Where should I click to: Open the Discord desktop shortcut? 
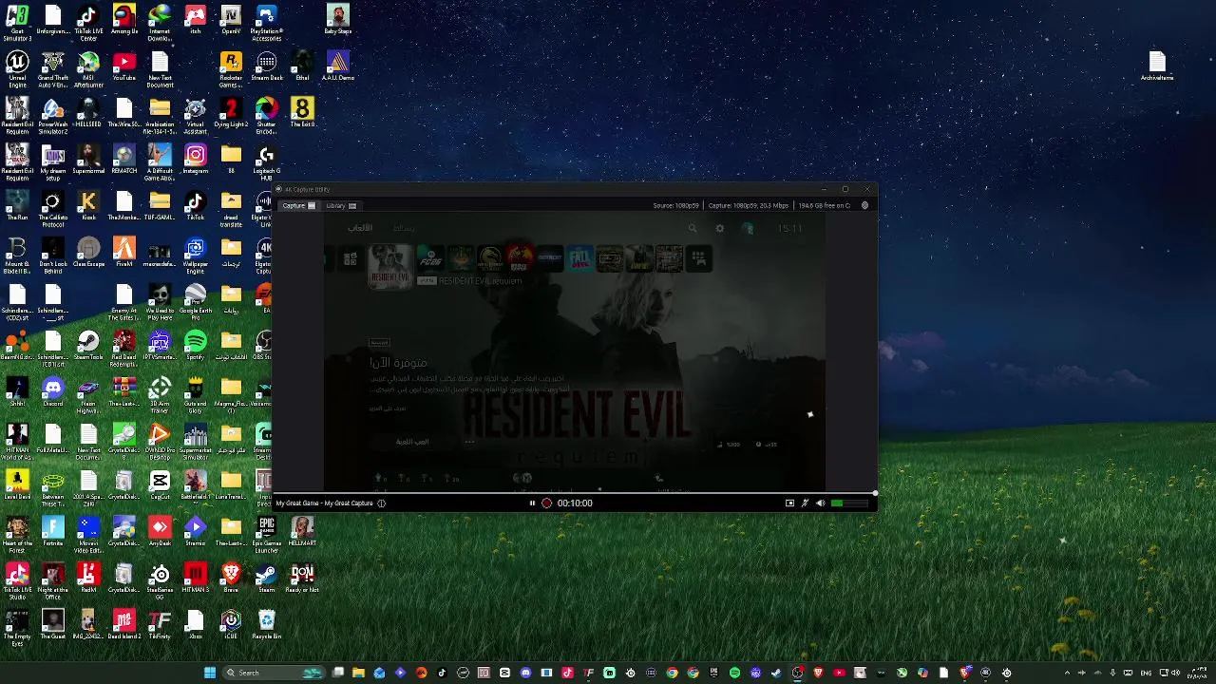53,393
